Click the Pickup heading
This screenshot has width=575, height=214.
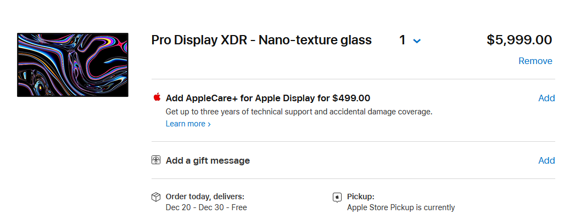coord(361,197)
